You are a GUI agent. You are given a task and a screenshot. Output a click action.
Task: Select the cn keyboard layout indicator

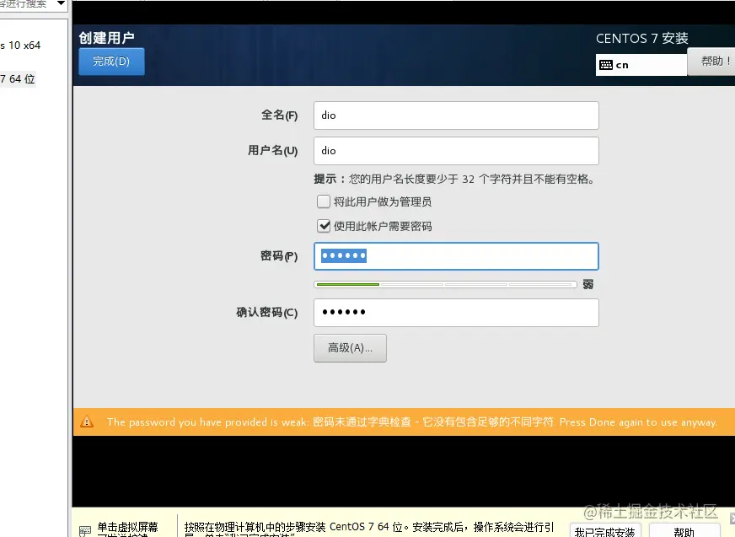point(641,65)
